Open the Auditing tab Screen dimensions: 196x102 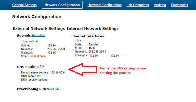coord(160,5)
